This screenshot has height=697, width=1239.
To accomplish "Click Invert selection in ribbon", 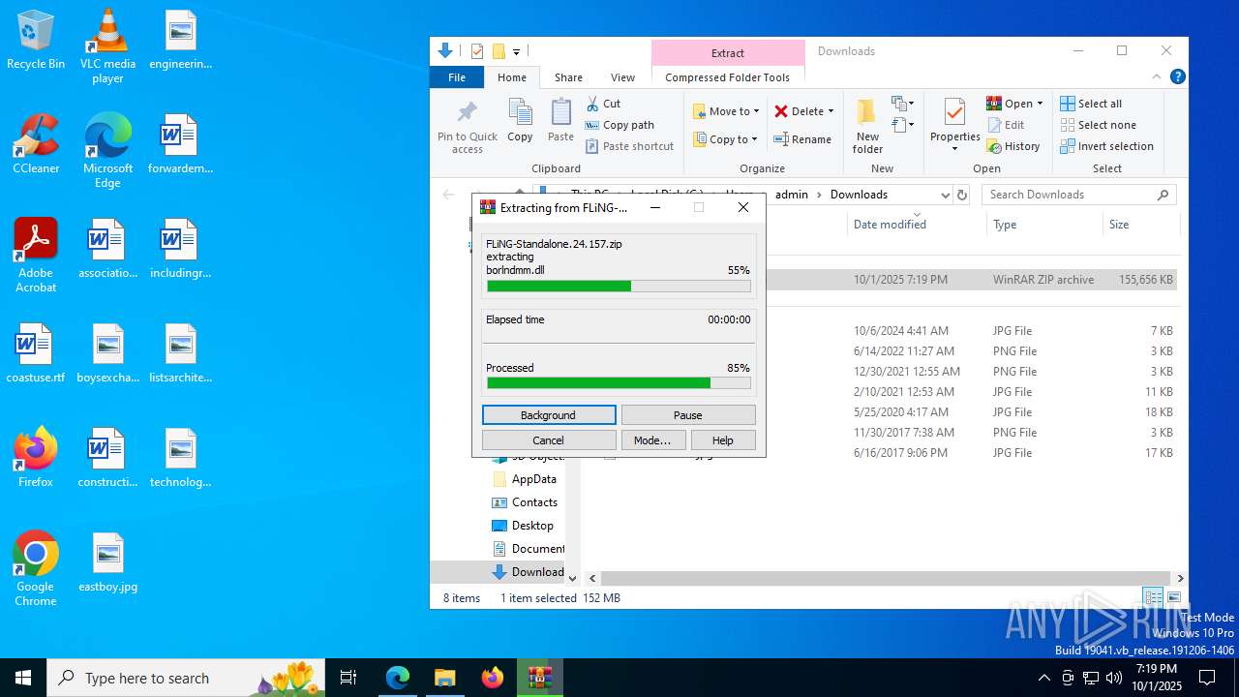I will tap(1106, 146).
